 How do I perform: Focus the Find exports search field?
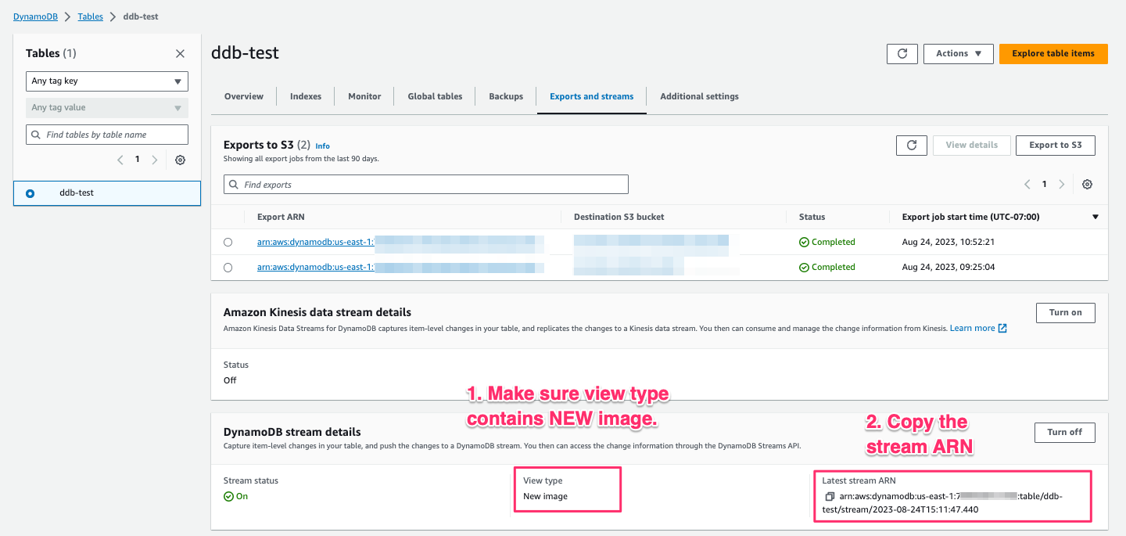coord(426,185)
